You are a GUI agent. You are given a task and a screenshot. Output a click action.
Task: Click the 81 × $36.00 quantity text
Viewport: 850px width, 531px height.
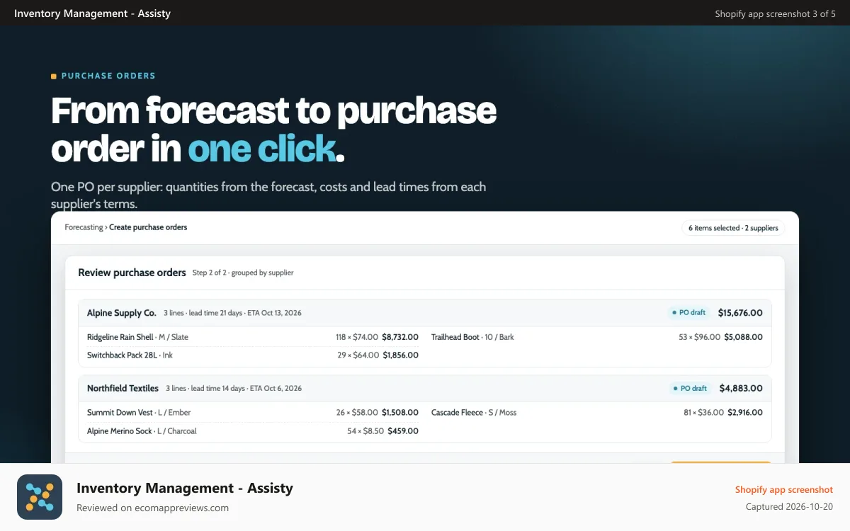[x=703, y=412]
